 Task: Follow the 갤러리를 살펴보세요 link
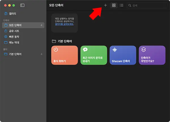click(64, 24)
